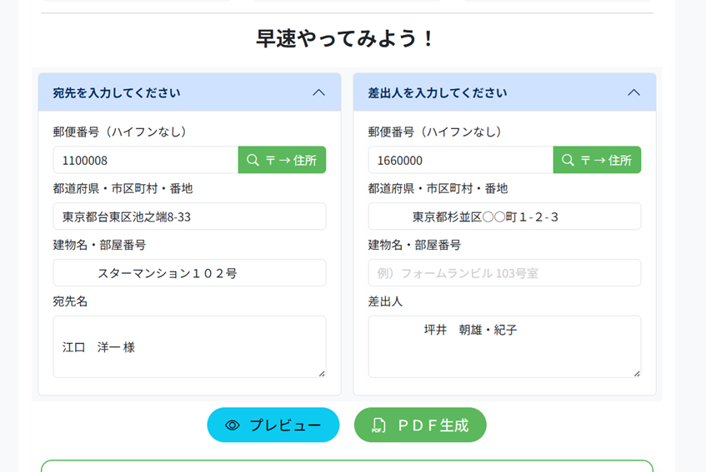This screenshot has height=472, width=706.
Task: Click the eye icon on プレビュー button
Action: tap(233, 425)
